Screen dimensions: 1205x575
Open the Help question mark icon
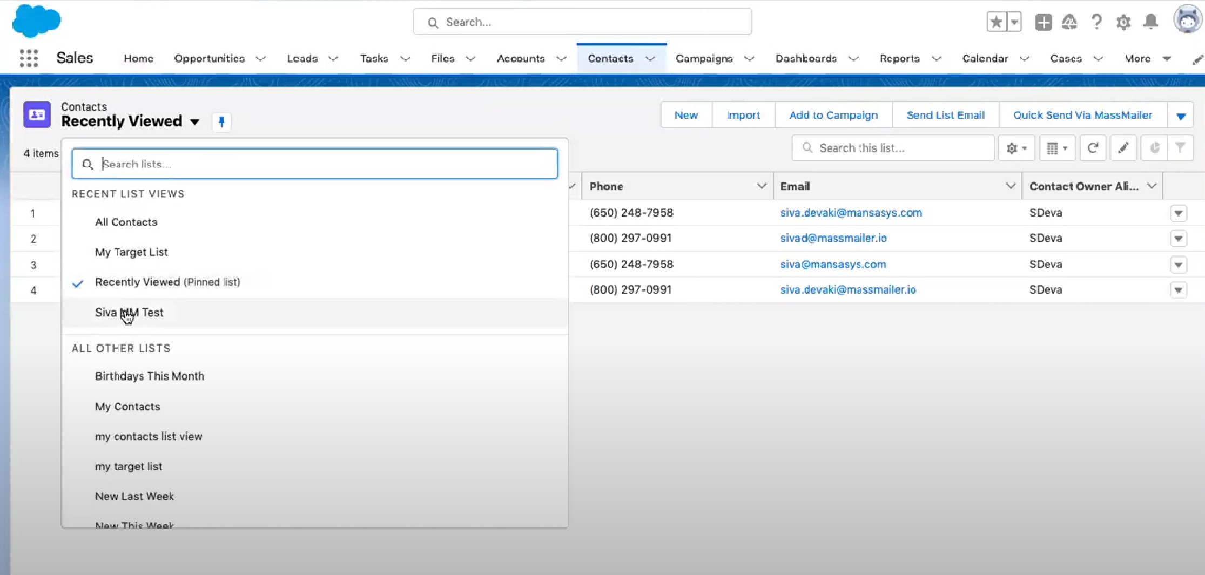[x=1096, y=22]
